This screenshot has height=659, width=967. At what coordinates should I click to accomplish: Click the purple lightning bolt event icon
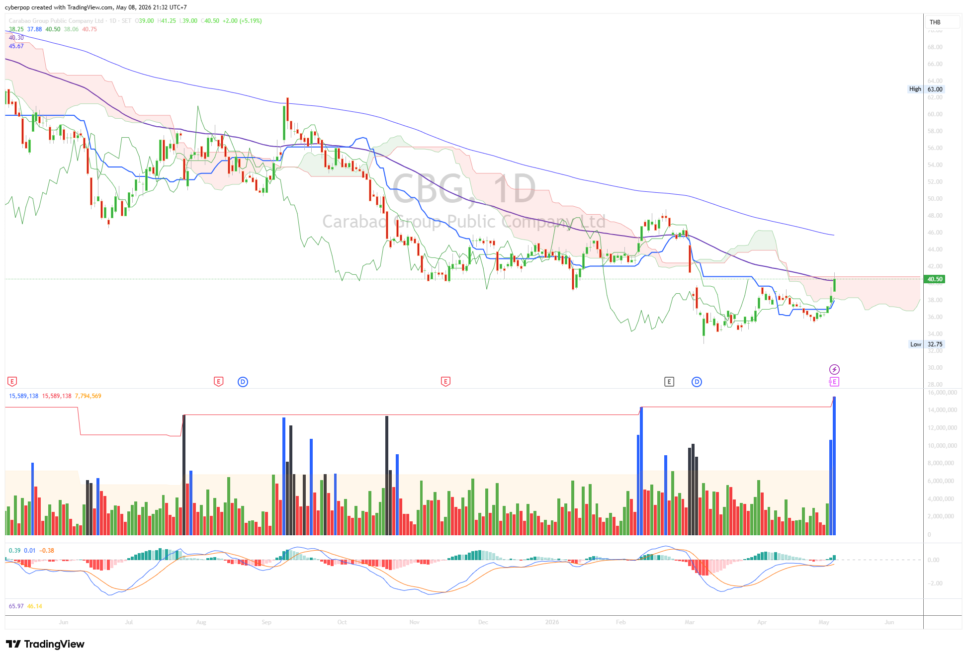coord(834,369)
